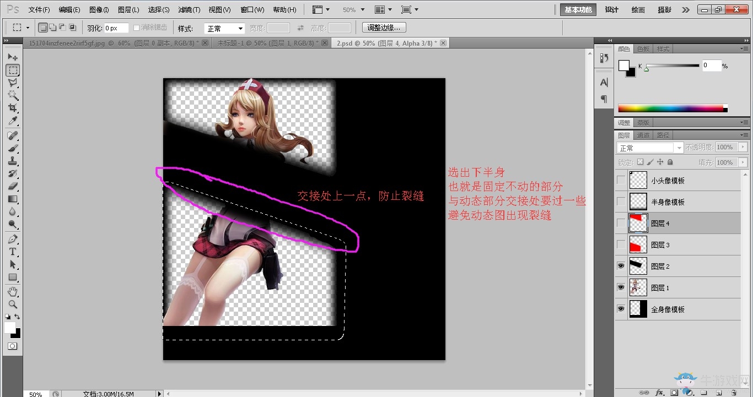The image size is (753, 397).
Task: Switch to the 通道 channels tab
Action: [x=643, y=135]
